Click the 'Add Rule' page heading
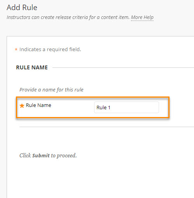 22,7
